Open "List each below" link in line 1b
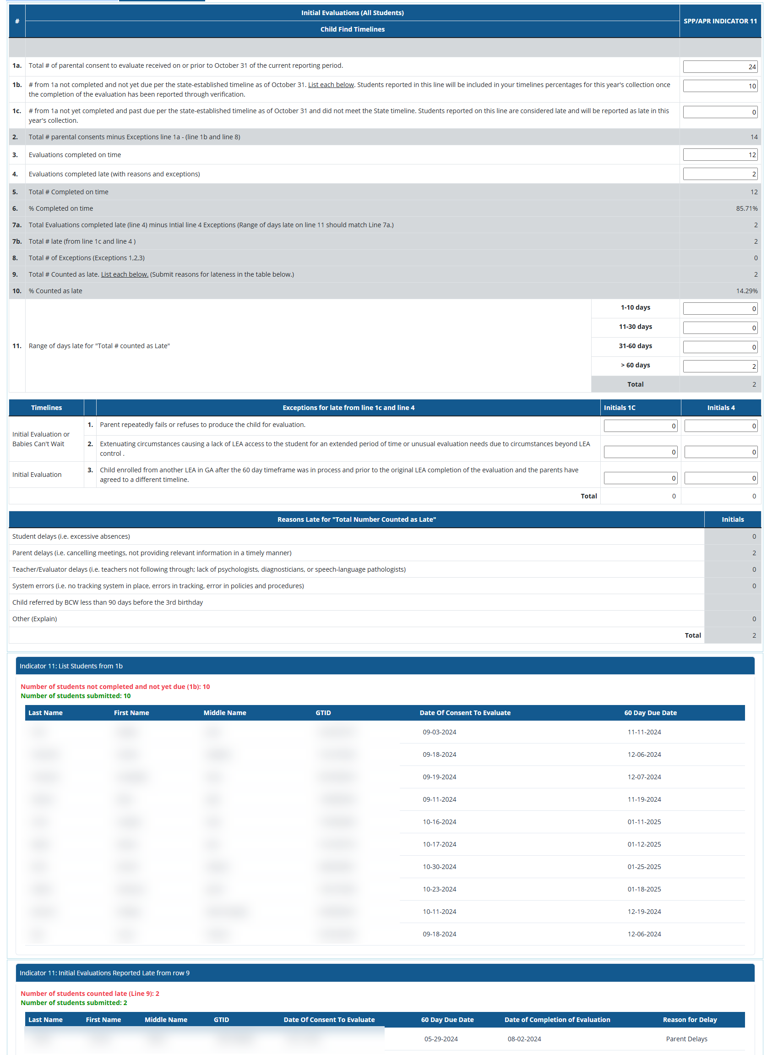This screenshot has width=767, height=1055. pyautogui.click(x=331, y=85)
